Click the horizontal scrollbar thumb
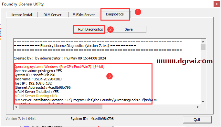This screenshot has height=127, width=221. point(61,107)
